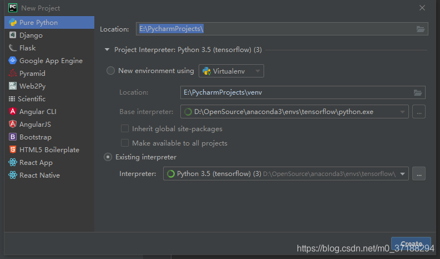
Task: Select New environment using radio button
Action: pos(110,70)
